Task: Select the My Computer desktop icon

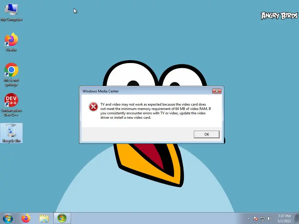Action: (11, 12)
